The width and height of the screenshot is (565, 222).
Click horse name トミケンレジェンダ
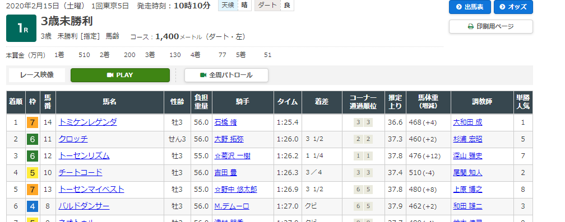click(88, 122)
